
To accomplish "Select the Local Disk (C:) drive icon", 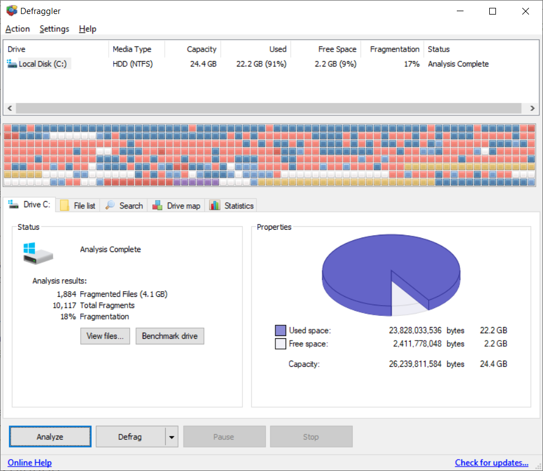I will click(x=11, y=63).
